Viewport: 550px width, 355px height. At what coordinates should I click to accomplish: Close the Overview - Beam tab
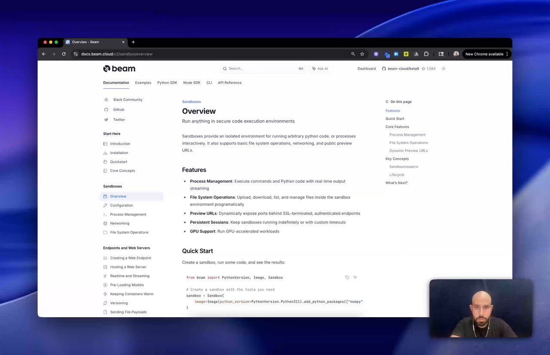point(123,42)
